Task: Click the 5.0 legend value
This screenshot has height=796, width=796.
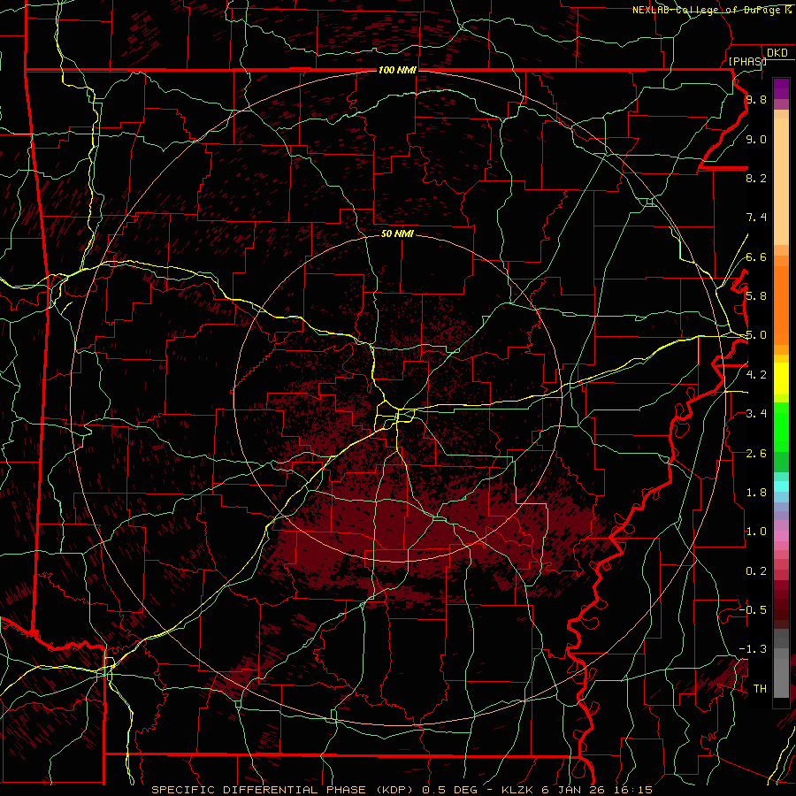Action: click(x=756, y=335)
